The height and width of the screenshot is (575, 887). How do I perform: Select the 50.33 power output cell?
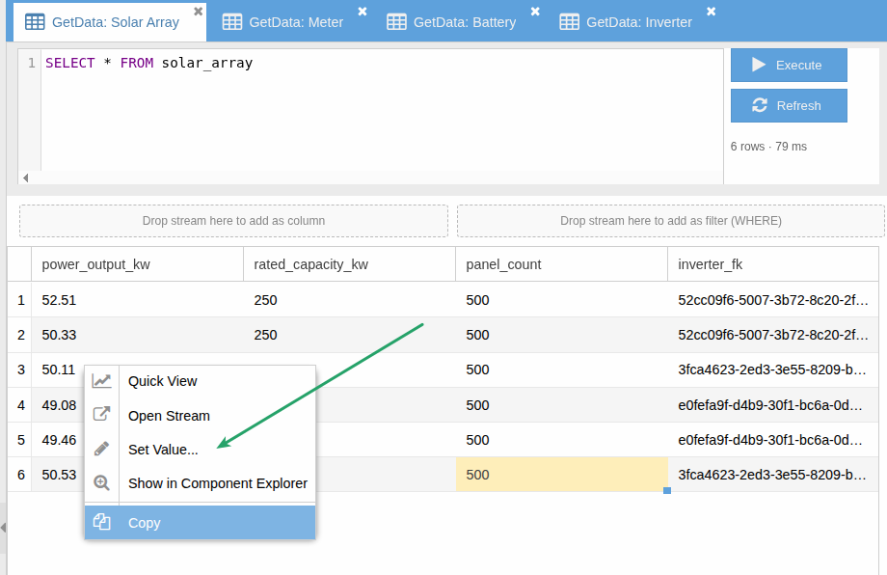[x=138, y=335]
